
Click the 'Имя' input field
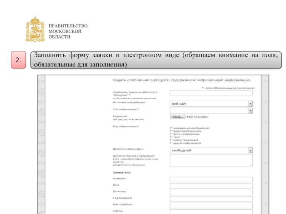(x=211, y=186)
